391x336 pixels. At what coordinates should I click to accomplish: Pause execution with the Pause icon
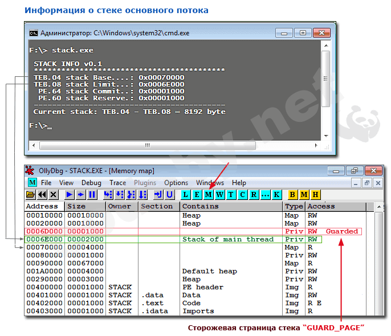pyautogui.click(x=92, y=195)
